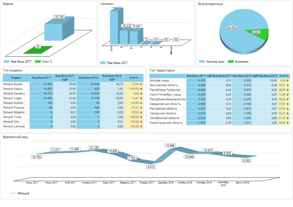293x207 pixels.
Task: Click the red down arrow in Renault Duster row
Action: (x=141, y=84)
